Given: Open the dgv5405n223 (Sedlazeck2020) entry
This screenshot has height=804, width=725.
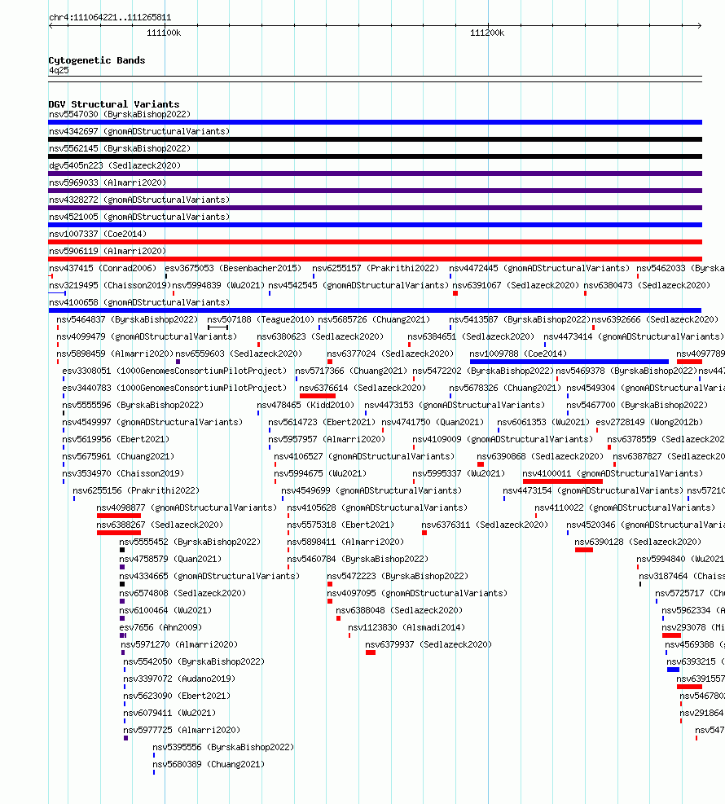Looking at the screenshot, I should 115,165.
